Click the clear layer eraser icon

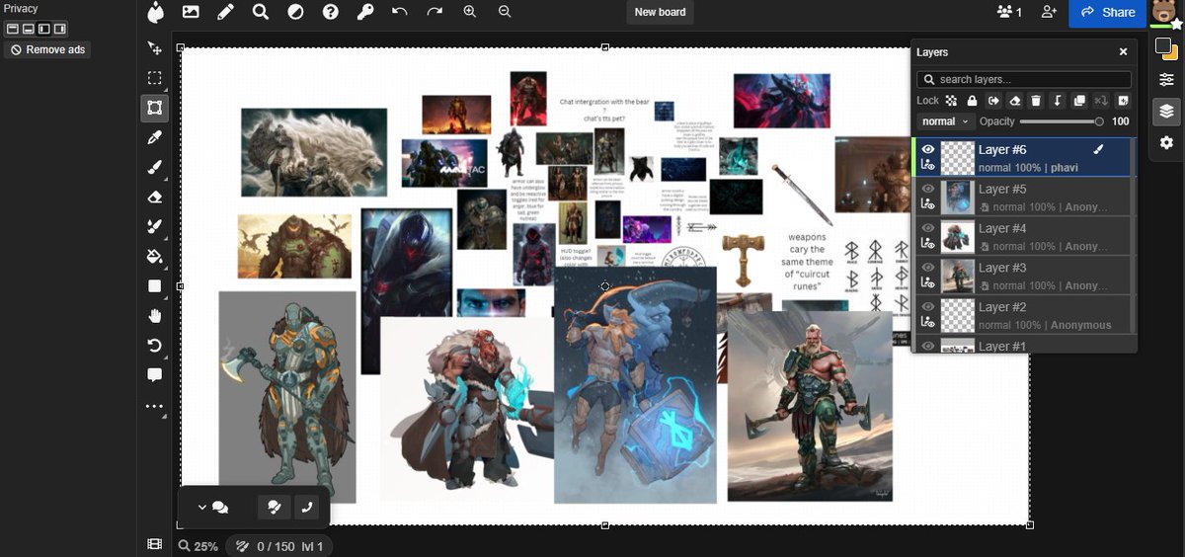click(x=1014, y=101)
